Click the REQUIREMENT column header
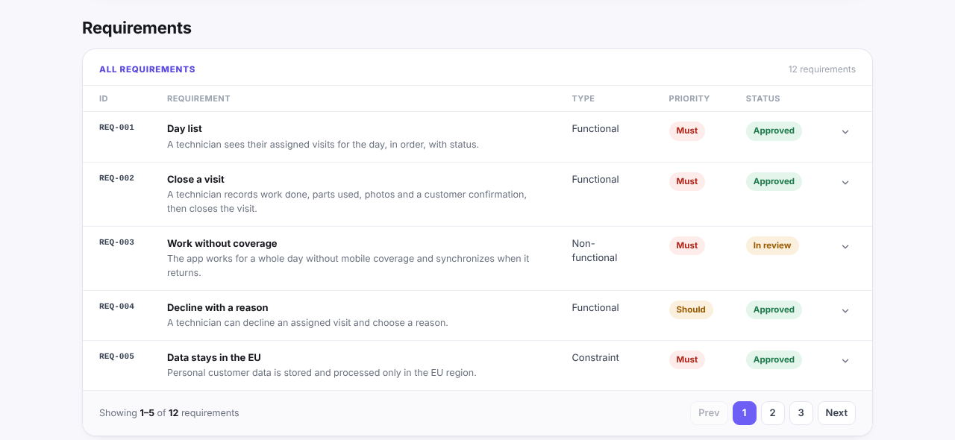The height and width of the screenshot is (440, 955). [x=198, y=98]
